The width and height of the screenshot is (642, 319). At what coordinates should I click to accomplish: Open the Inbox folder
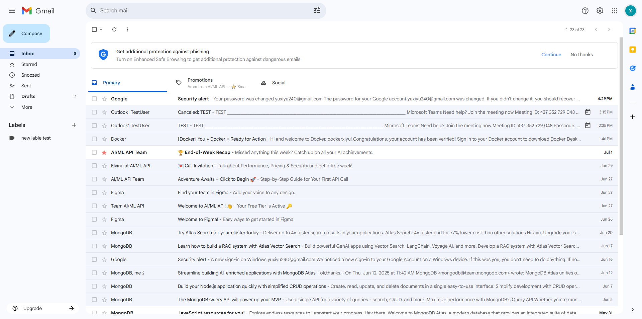40,54
